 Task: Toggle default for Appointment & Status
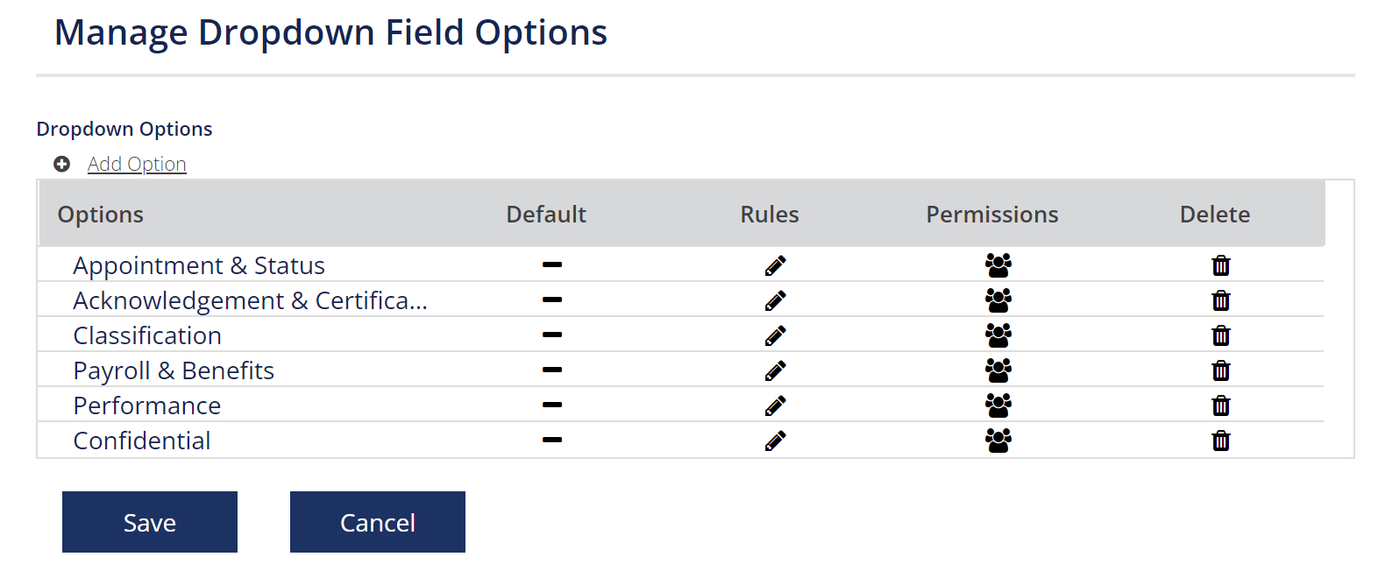coord(551,264)
